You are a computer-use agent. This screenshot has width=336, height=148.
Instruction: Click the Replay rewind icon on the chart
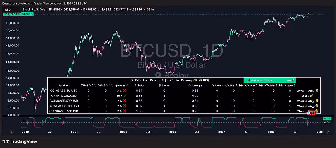158,75
